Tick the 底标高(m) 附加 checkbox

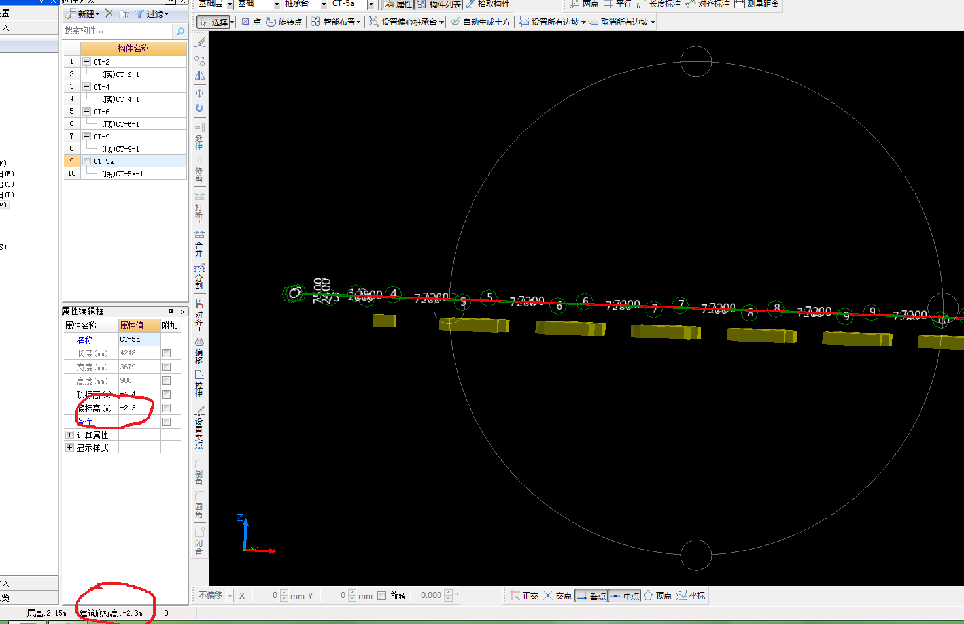[x=166, y=408]
